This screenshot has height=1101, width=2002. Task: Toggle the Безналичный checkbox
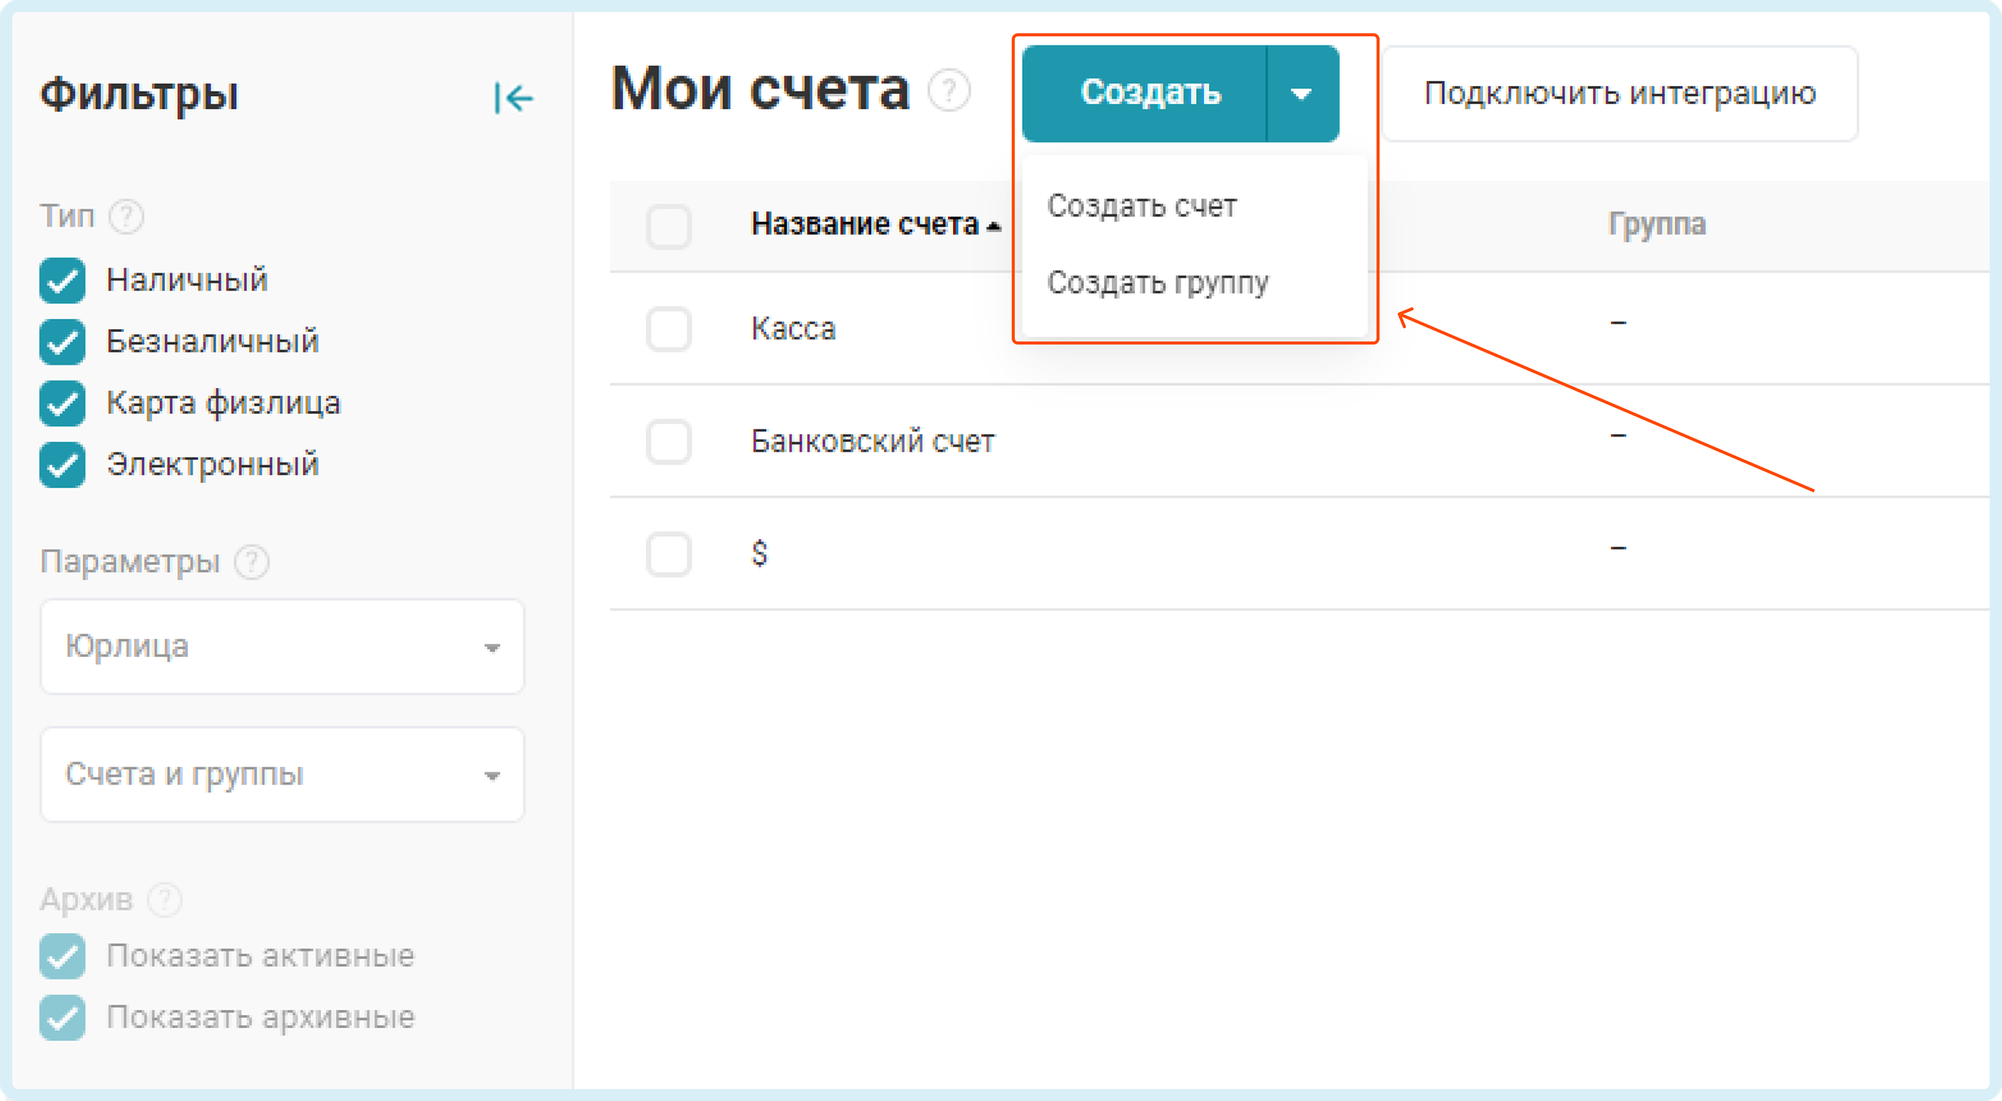point(63,342)
